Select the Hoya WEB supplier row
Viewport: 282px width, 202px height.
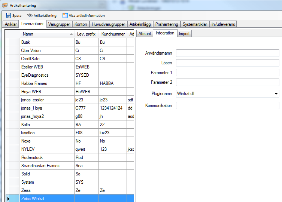[69, 92]
